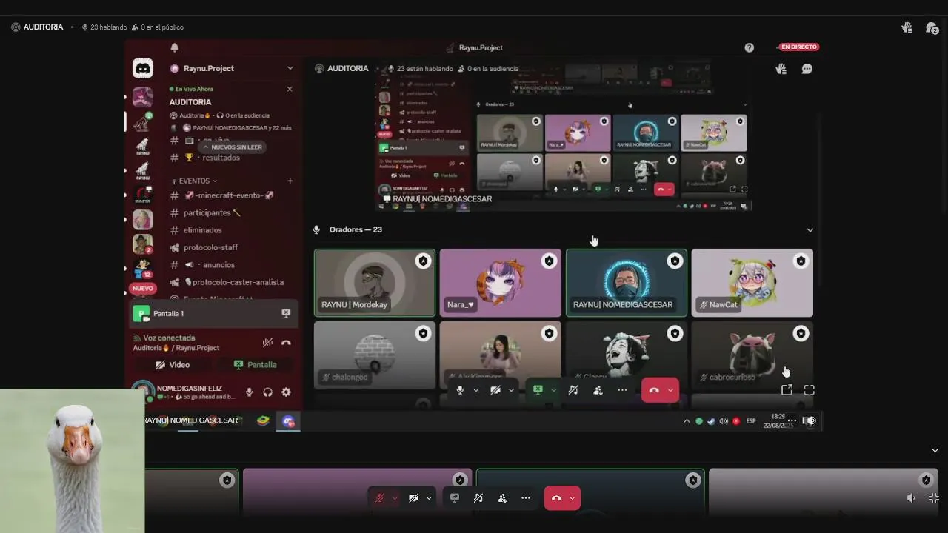This screenshot has width=948, height=533.
Task: Disconnect from voice beside Voz conectada
Action: (x=286, y=343)
